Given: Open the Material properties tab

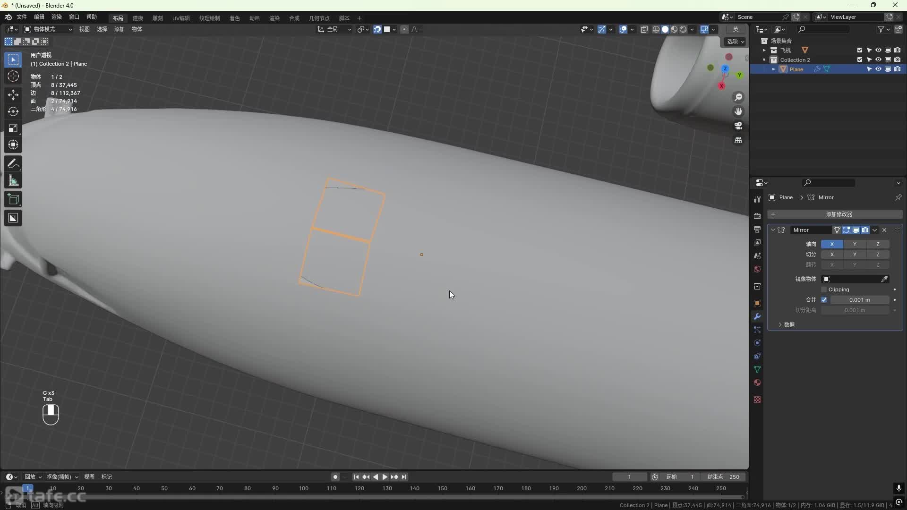Looking at the screenshot, I should point(757,382).
